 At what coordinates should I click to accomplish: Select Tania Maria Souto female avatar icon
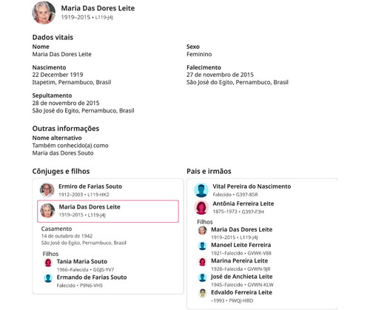(48, 263)
